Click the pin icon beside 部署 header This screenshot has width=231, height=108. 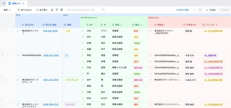point(121,25)
